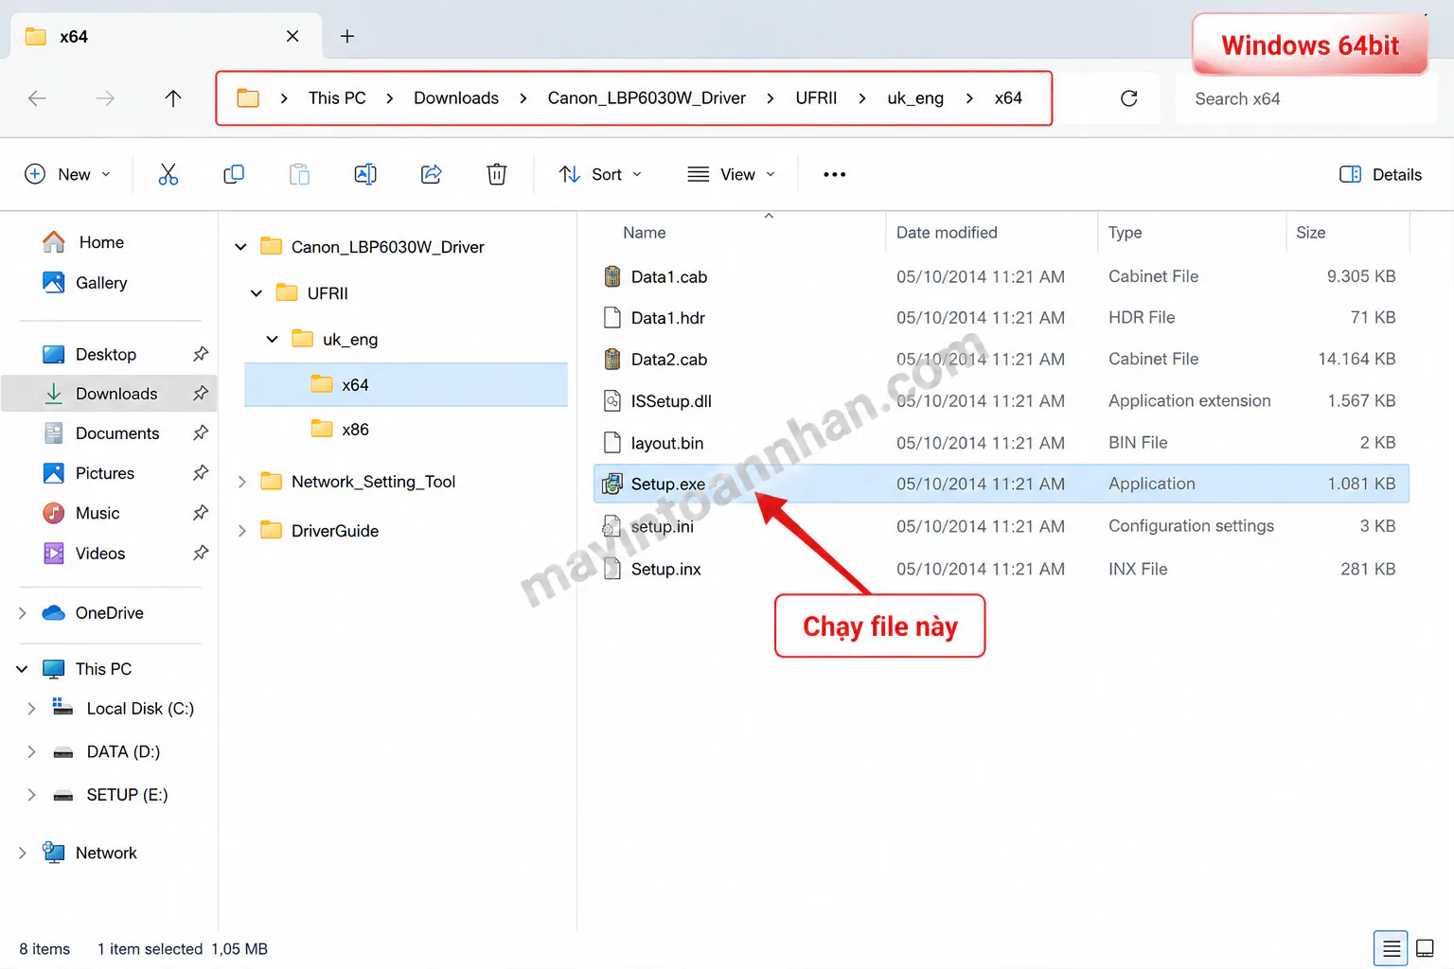1454x969 pixels.
Task: Click Downloads in the address bar
Action: pyautogui.click(x=456, y=98)
